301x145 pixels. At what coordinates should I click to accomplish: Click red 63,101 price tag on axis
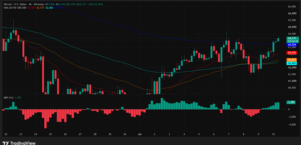click(x=292, y=52)
